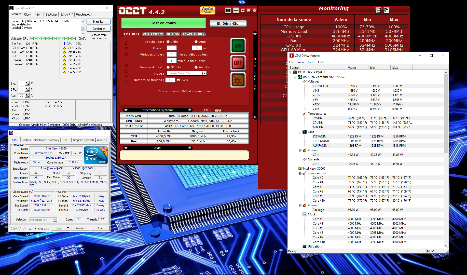This screenshot has height=275, width=467.
Task: Enable Vitesse vent. automatique checkbox
Action: coord(89,37)
